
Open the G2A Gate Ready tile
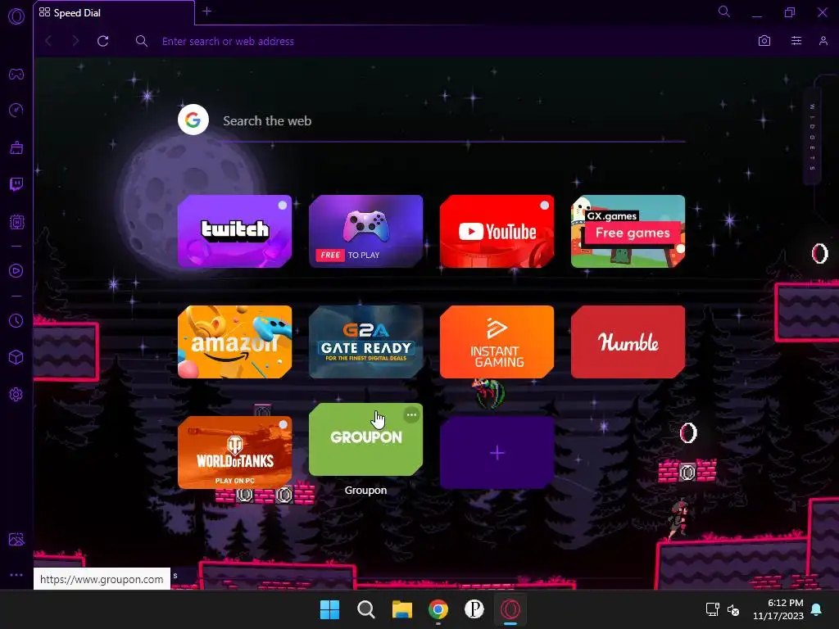(x=366, y=342)
